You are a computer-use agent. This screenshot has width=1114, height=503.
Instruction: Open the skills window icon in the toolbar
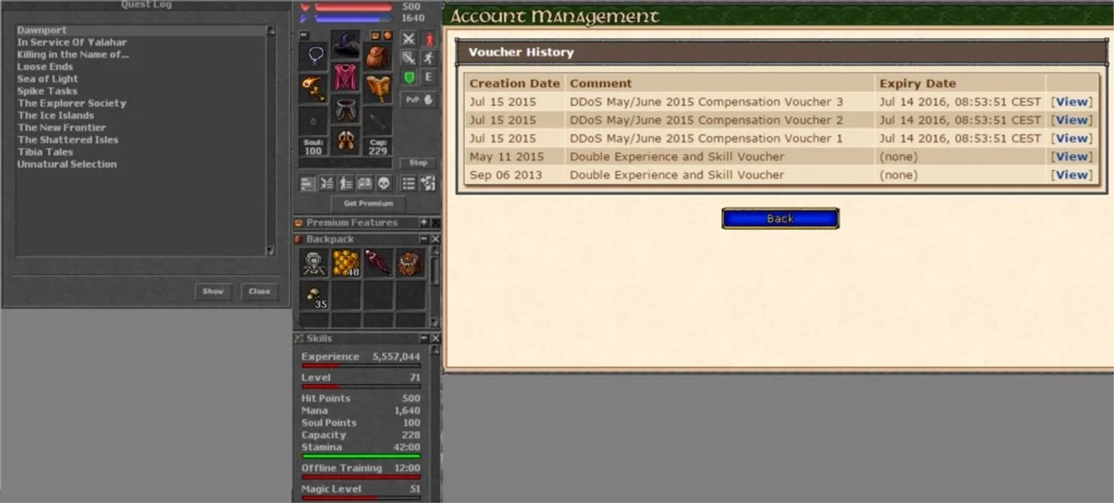308,183
